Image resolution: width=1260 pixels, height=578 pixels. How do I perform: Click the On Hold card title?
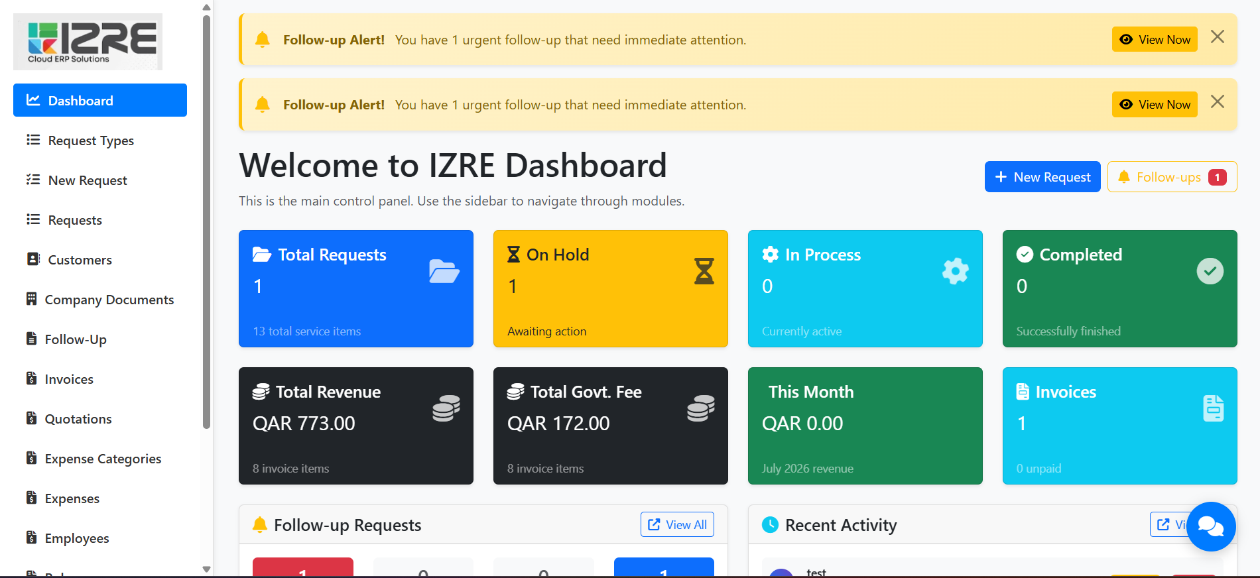tap(558, 255)
